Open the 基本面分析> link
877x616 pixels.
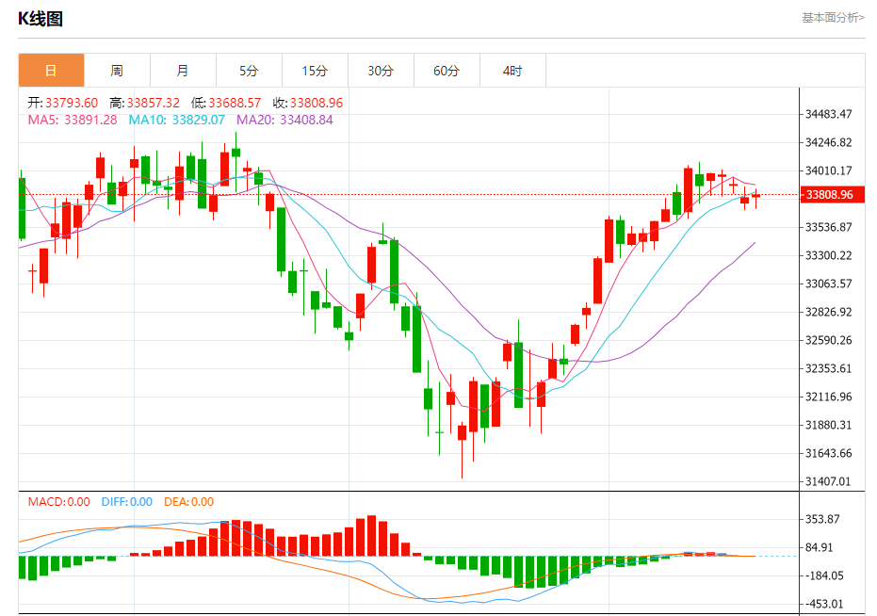click(834, 18)
